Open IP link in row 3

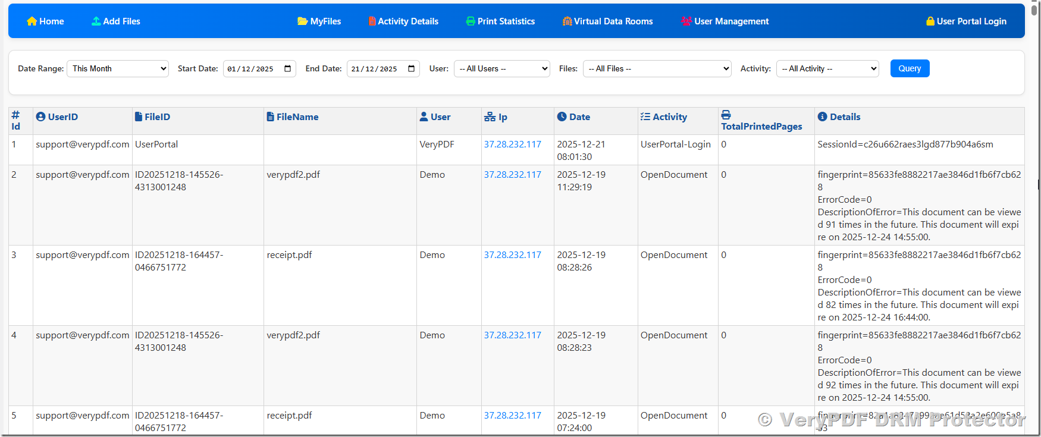[513, 255]
